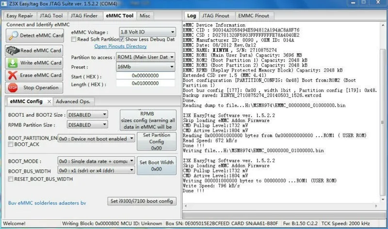Click the Box SN status bar entry

click(x=197, y=223)
